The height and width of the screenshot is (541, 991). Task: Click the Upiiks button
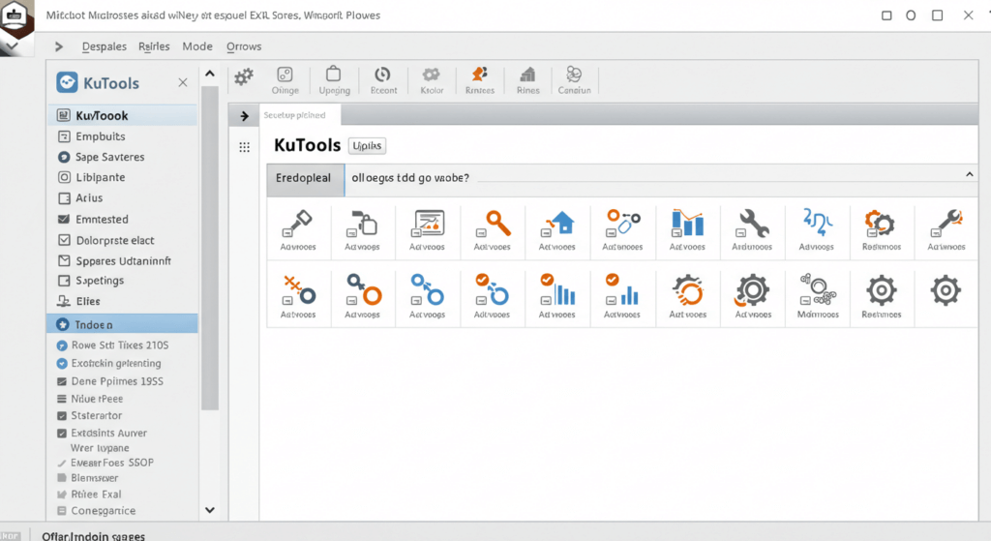367,146
